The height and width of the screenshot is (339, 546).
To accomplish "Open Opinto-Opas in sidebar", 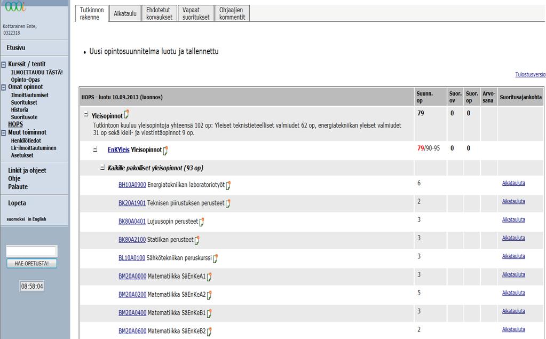I will point(25,80).
